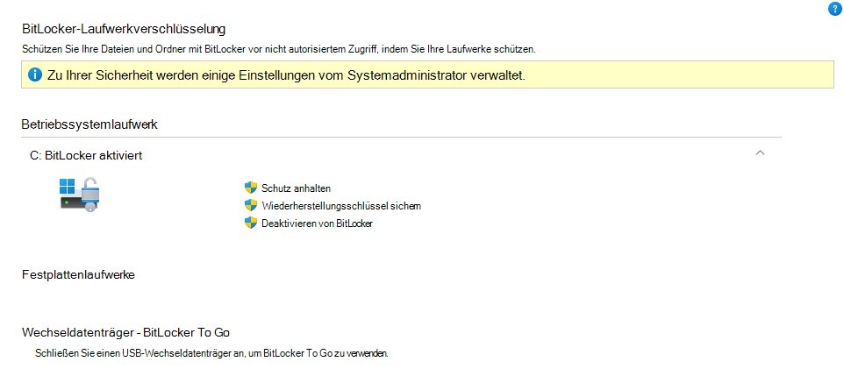Image resolution: width=844 pixels, height=383 pixels.
Task: Click the 'Schützen Sie Ihre Dateien' description text
Action: (279, 49)
